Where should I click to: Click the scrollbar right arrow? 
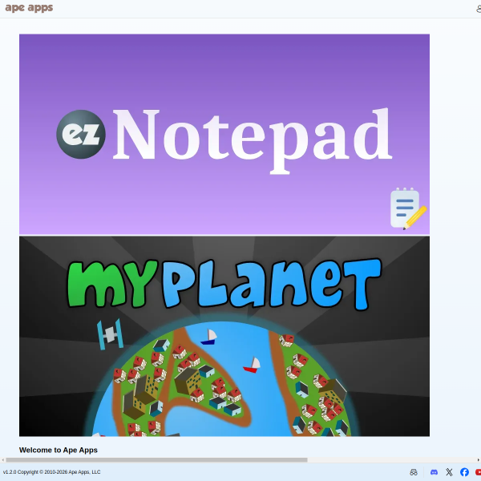(x=479, y=460)
